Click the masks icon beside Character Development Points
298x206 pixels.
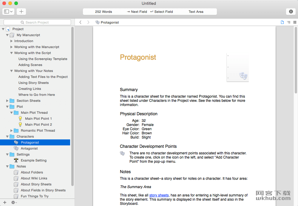coord(122,153)
